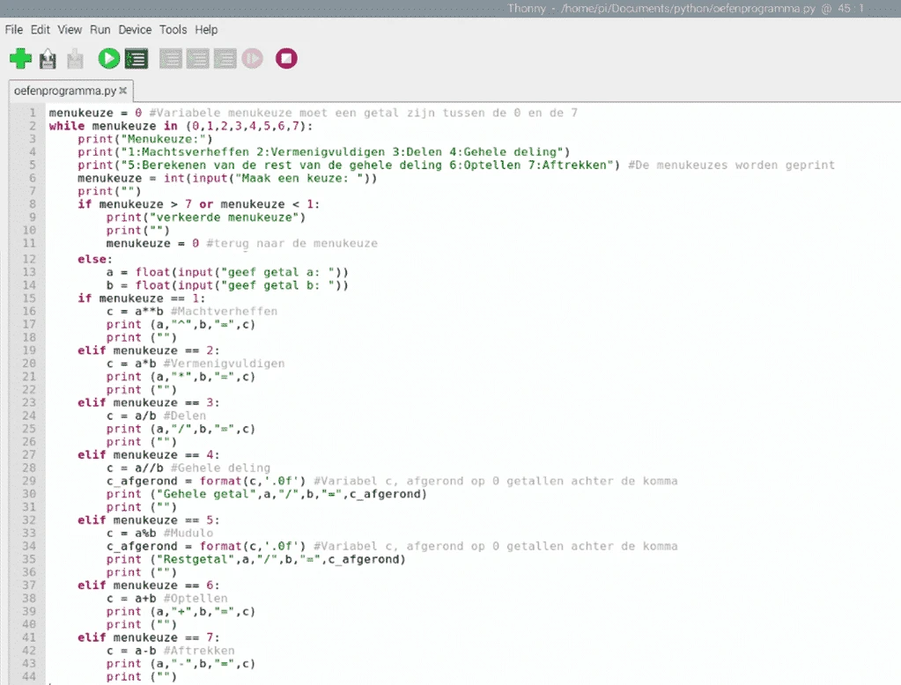901x685 pixels.
Task: Open the Edit menu
Action: pos(40,29)
